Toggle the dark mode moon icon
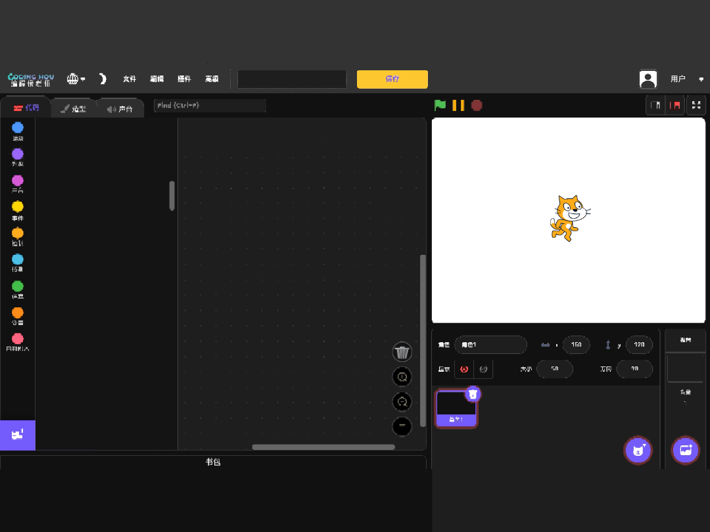This screenshot has width=710, height=532. (103, 79)
